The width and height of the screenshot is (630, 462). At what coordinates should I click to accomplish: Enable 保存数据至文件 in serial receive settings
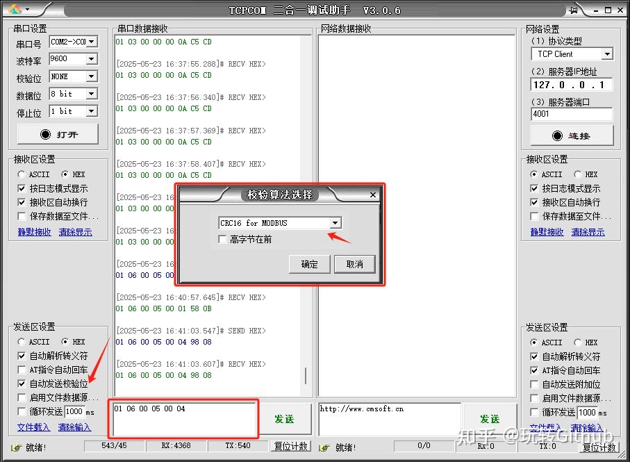click(x=20, y=216)
